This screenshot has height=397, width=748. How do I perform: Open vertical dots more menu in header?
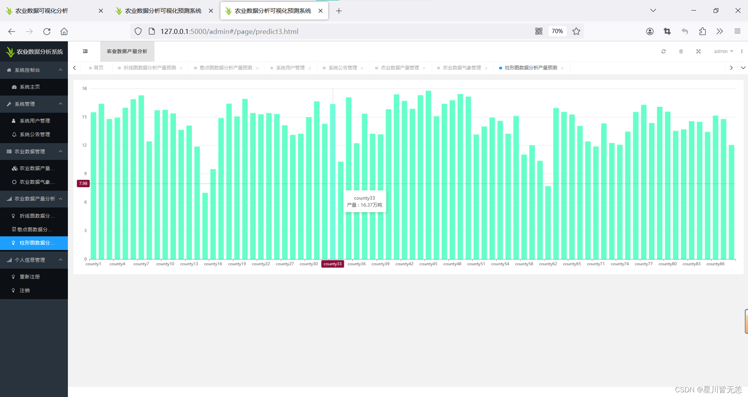[x=742, y=51]
